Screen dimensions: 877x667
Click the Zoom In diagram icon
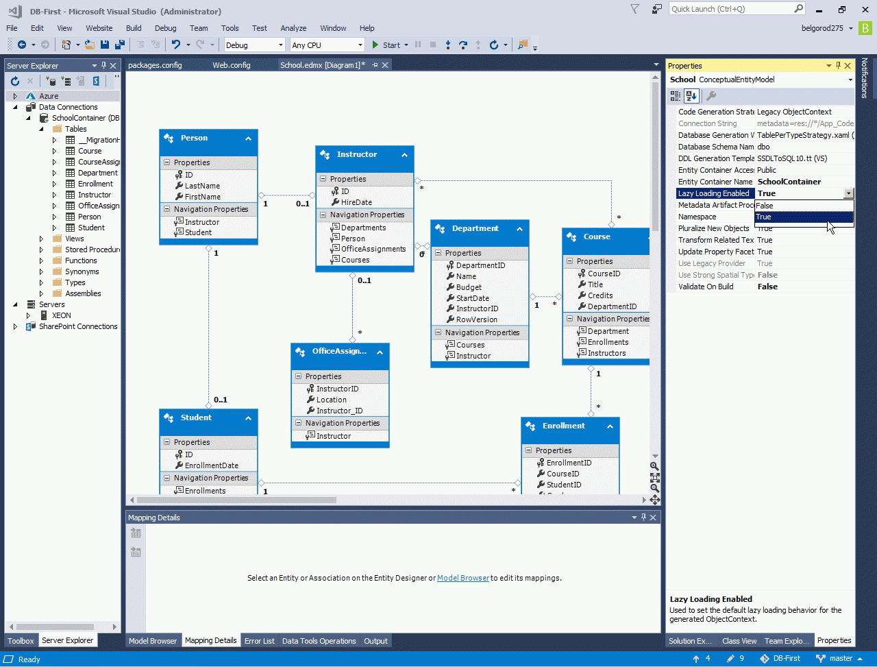655,466
